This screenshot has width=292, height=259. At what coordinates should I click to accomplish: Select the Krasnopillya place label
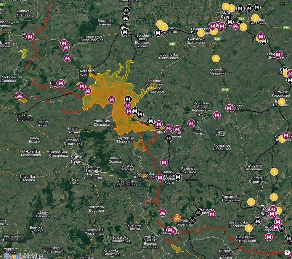pyautogui.click(x=127, y=183)
